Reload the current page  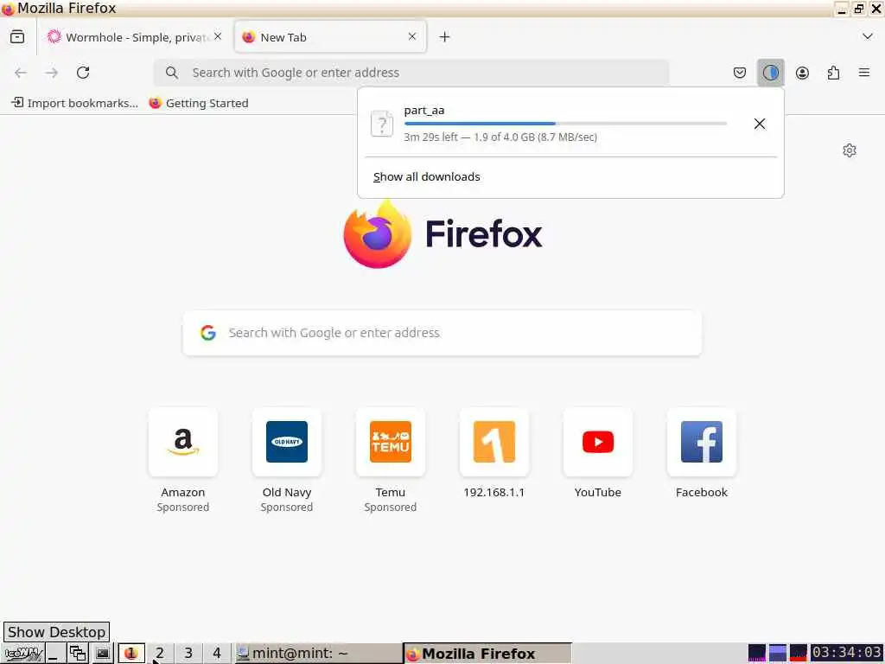click(x=83, y=73)
